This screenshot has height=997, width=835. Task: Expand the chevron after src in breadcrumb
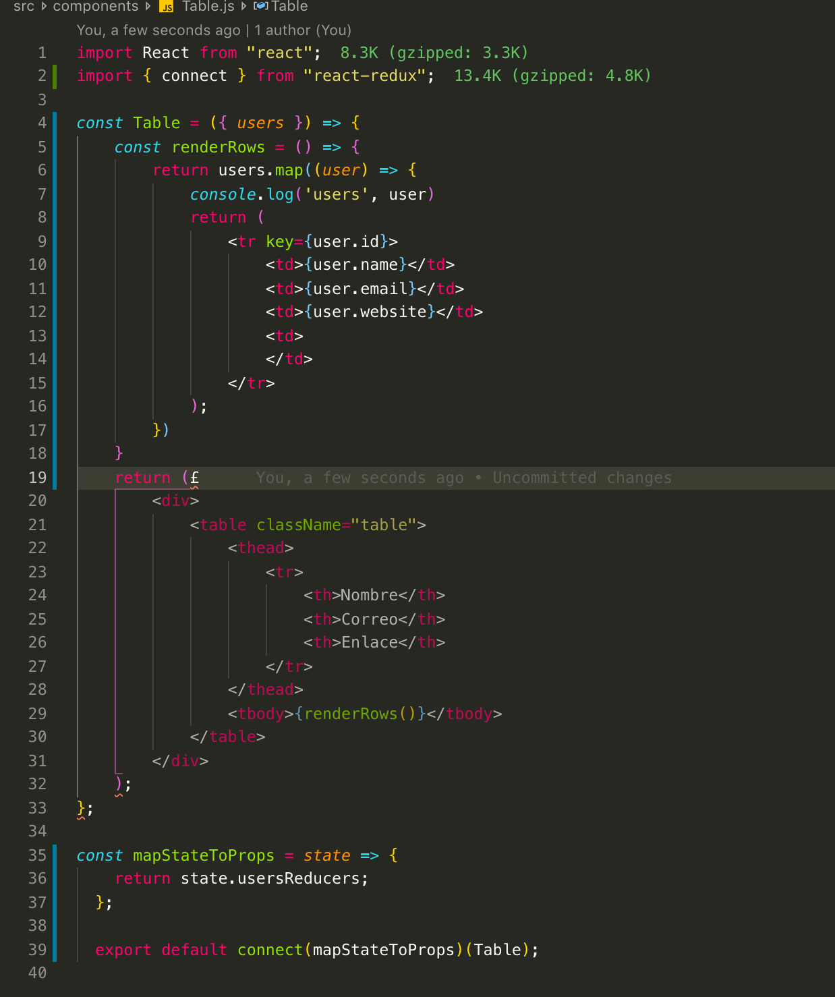click(42, 7)
